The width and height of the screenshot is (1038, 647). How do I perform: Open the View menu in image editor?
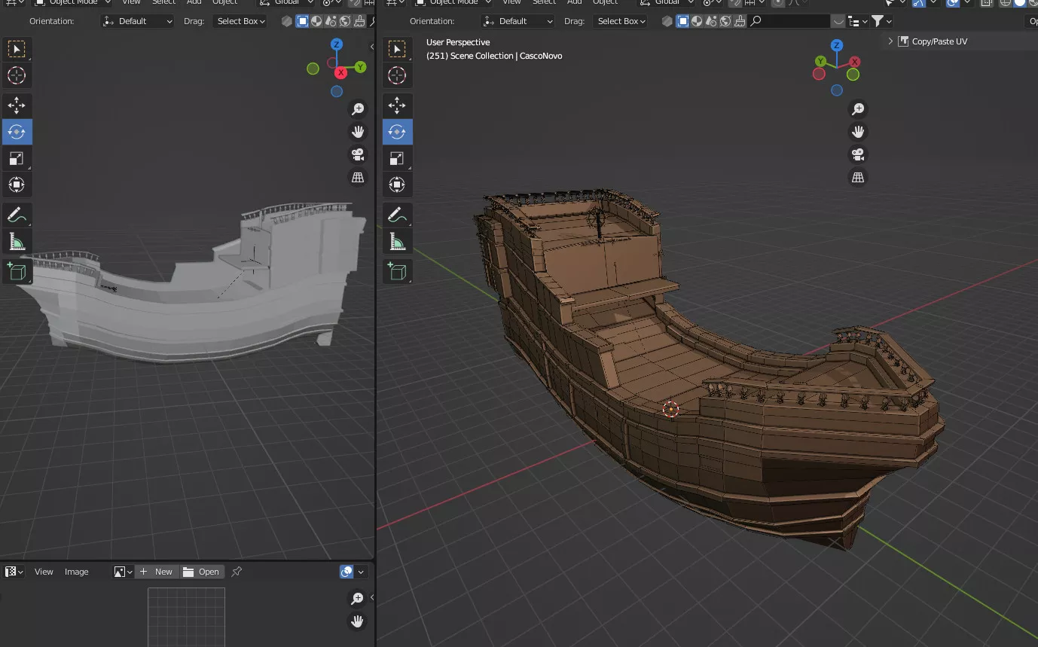44,572
